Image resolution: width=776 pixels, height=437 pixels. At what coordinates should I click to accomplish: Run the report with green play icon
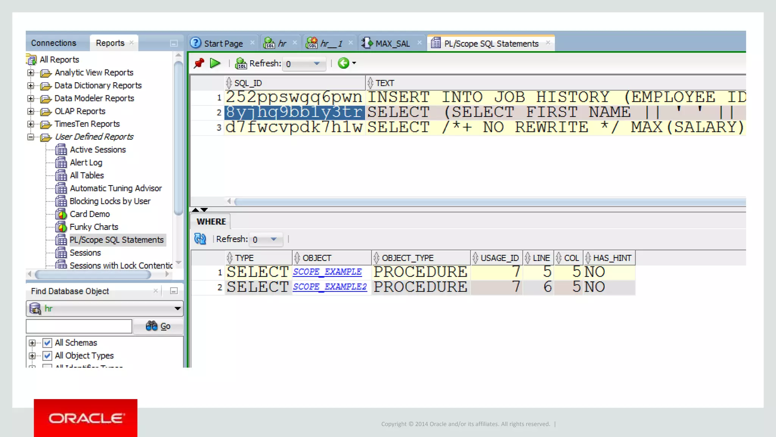coord(215,63)
